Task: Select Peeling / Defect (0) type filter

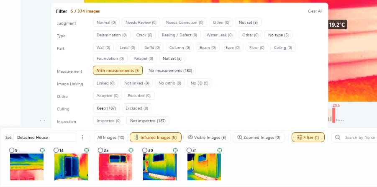Action: click(180, 35)
